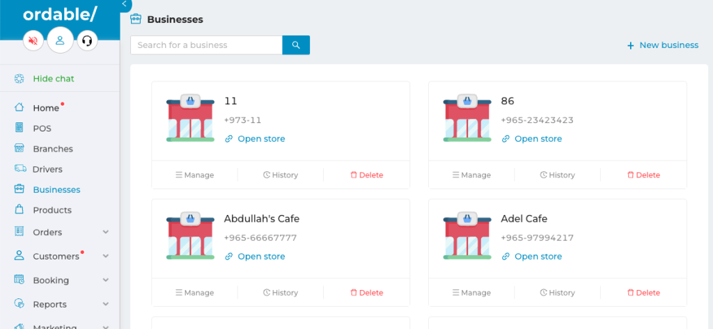Open the Customers submenu label
Screen dimensions: 713x329
[56, 256]
